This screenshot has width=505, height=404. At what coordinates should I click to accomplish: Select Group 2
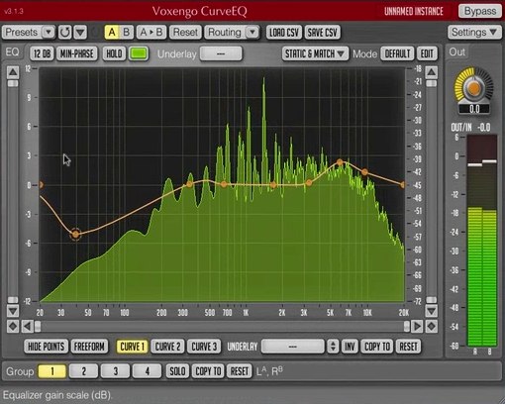(x=84, y=371)
